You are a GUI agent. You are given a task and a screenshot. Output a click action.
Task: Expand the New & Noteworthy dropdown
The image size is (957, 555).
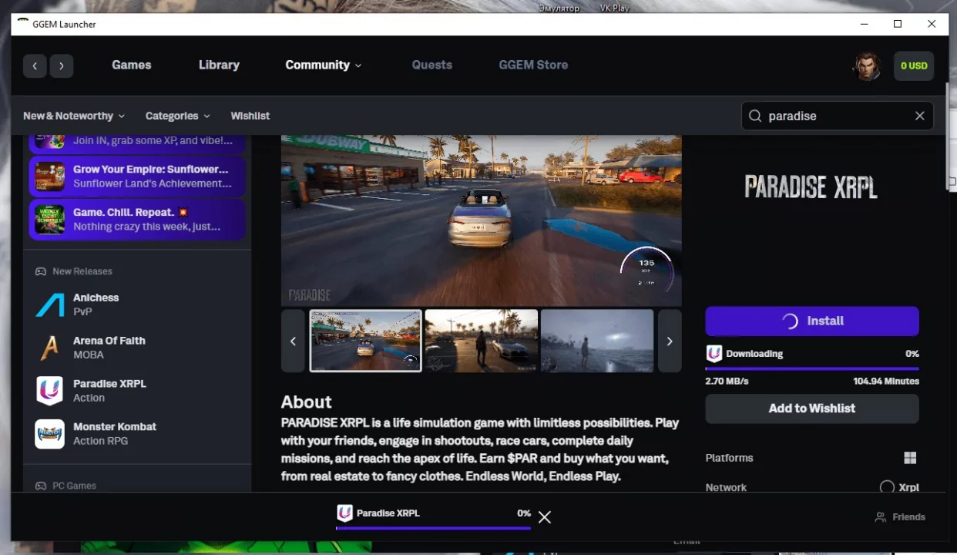pyautogui.click(x=74, y=116)
